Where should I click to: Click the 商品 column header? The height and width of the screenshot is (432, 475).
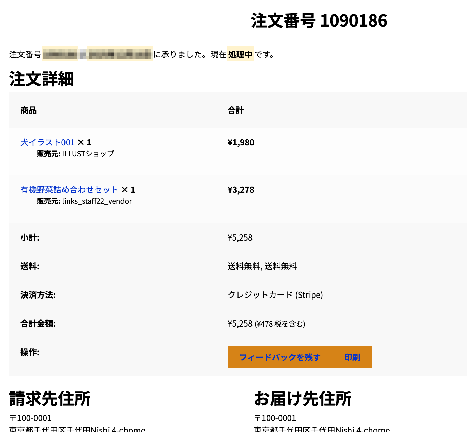point(28,111)
